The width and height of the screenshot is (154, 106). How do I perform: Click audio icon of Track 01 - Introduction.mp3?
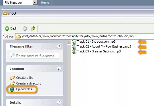click(74, 42)
